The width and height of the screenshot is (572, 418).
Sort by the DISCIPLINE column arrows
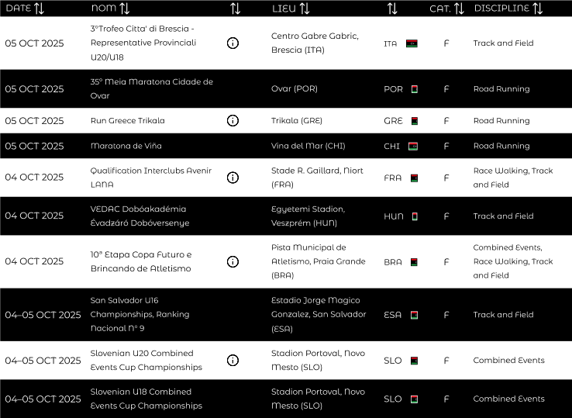[537, 9]
